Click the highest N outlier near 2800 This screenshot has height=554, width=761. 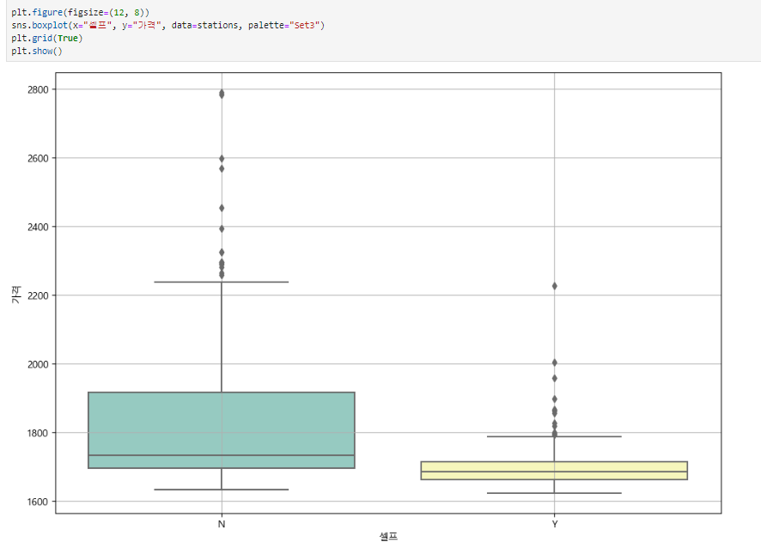(x=222, y=94)
